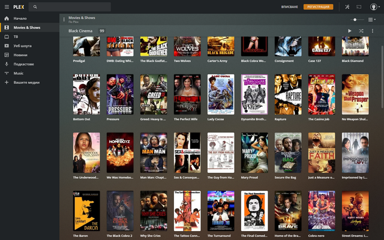The image size is (384, 240).
Task: Open the Two Wolves poster
Action: click(187, 46)
